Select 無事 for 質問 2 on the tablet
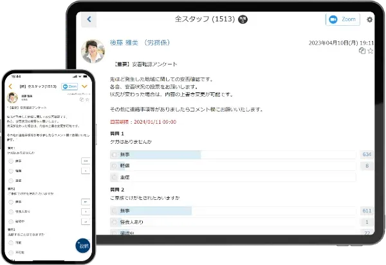Viewport: 386px width, 265px height. click(x=115, y=211)
